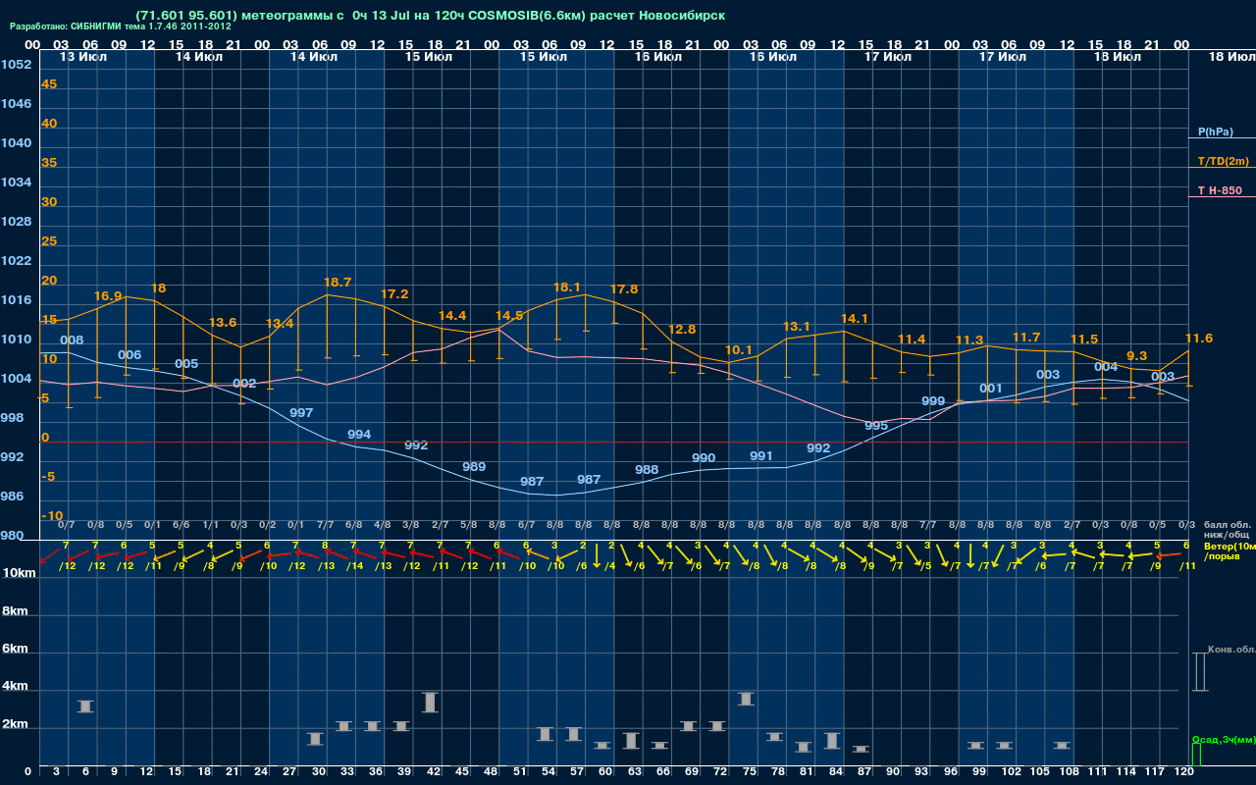Click the 989 pressure curve label
This screenshot has width=1256, height=785.
[x=474, y=467]
